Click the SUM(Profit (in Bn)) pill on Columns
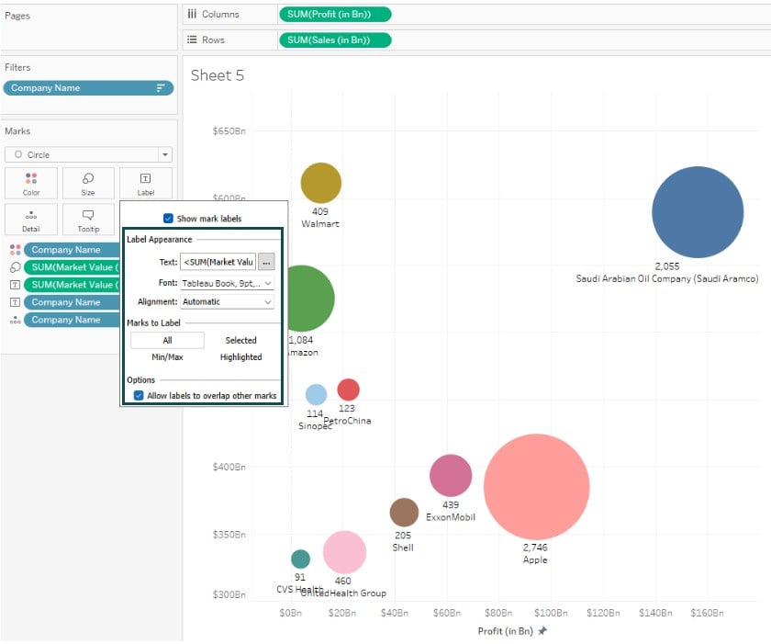The width and height of the screenshot is (771, 644). pos(335,15)
